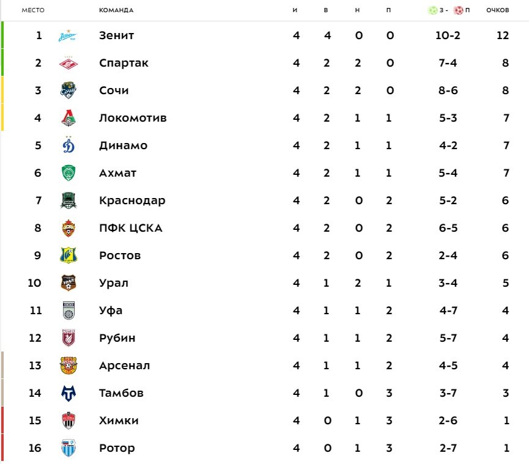Select the МЕСТО column header
The width and height of the screenshot is (529, 464).
coord(33,10)
